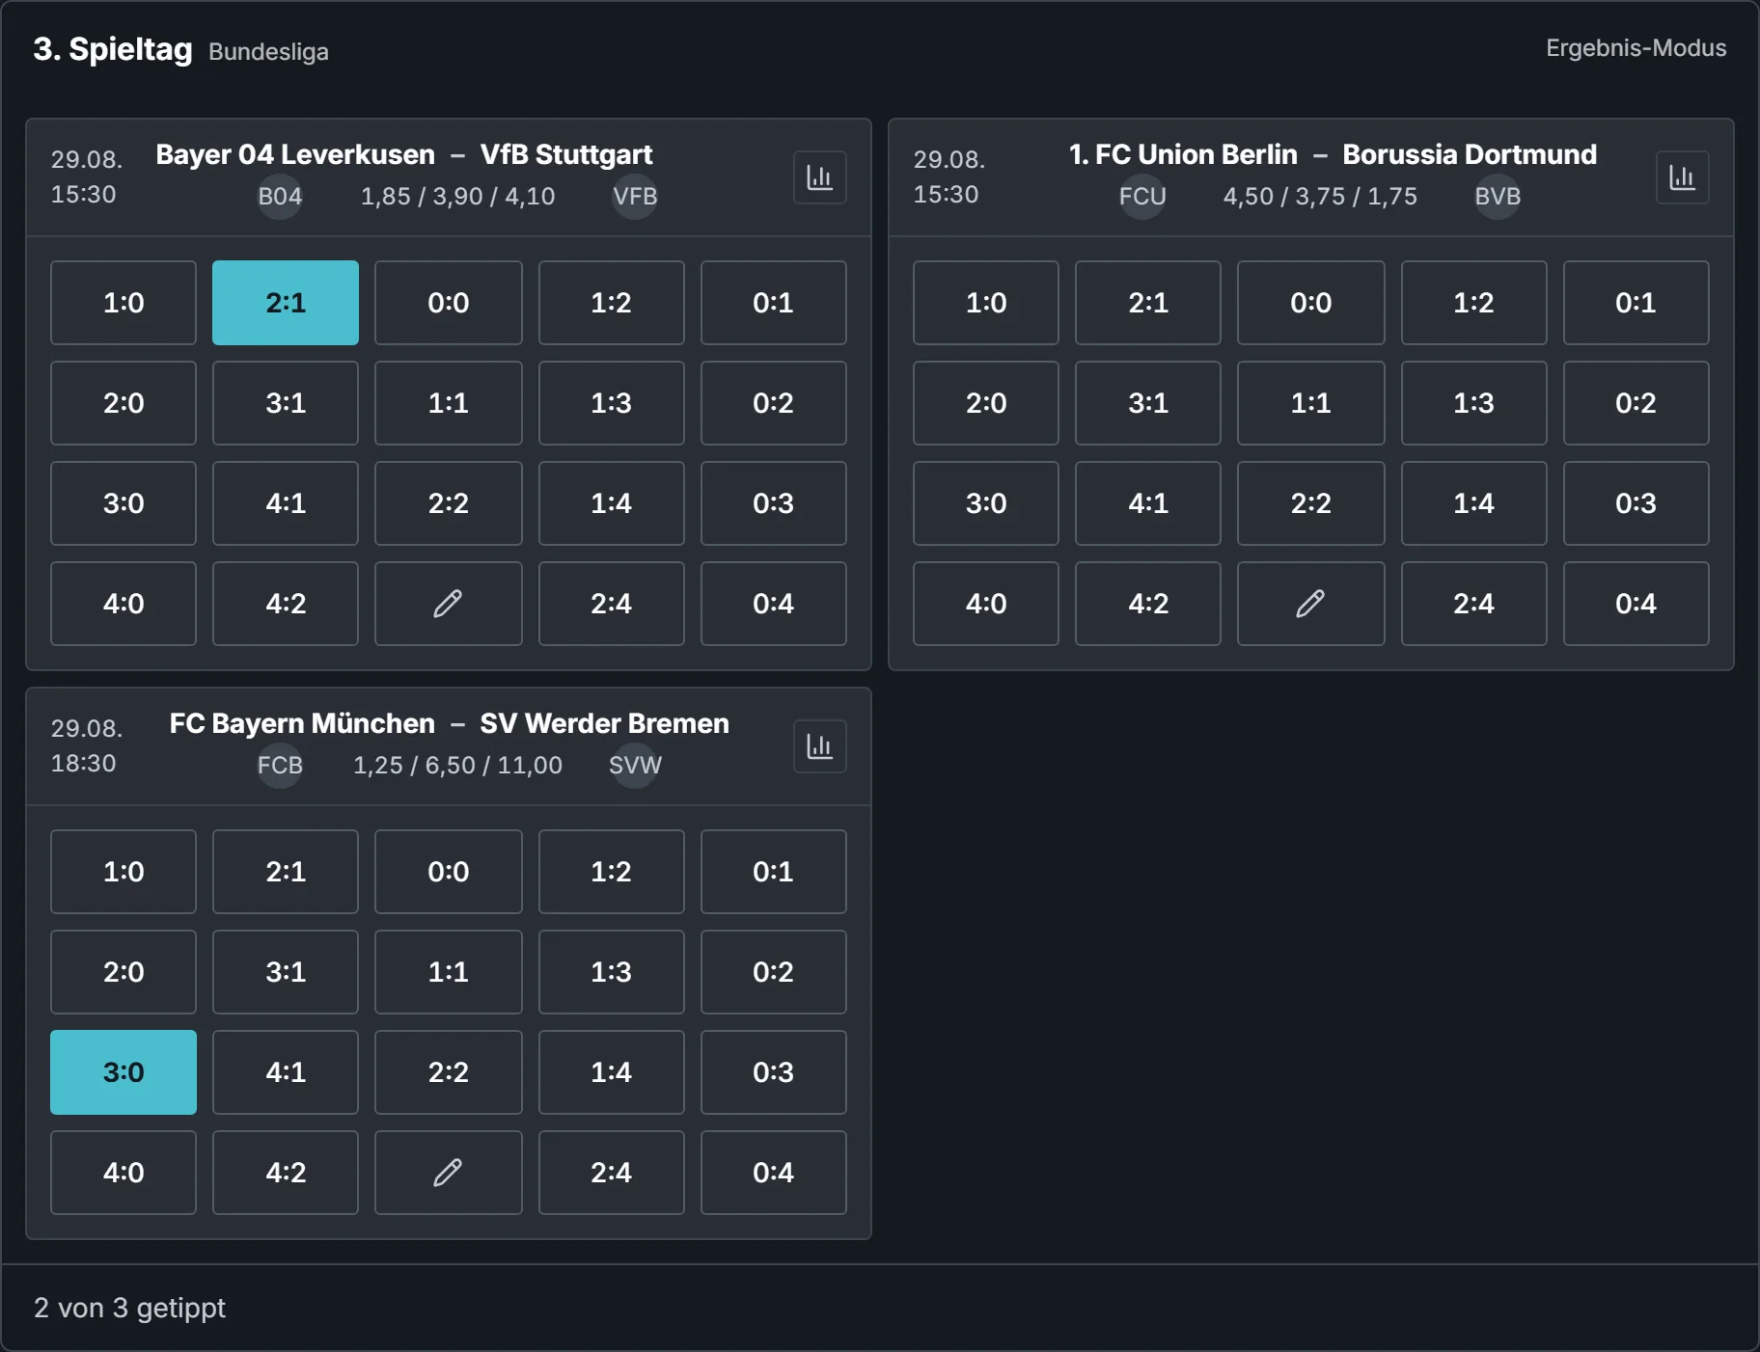
Task: Click the FCU team badge
Action: pyautogui.click(x=1142, y=197)
